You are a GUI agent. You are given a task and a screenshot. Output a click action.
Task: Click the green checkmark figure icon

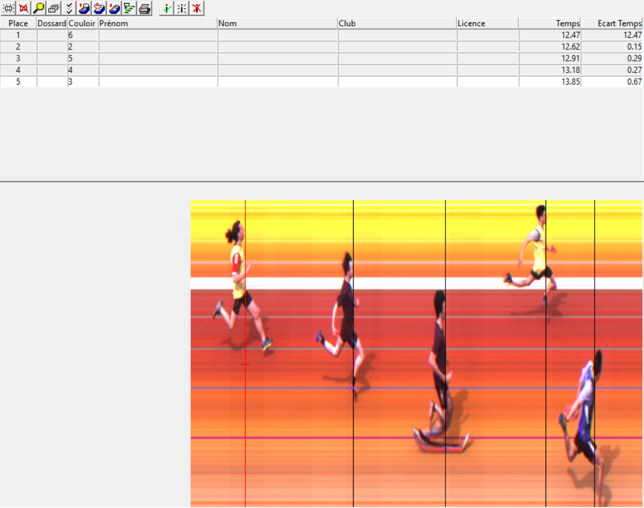(x=167, y=8)
